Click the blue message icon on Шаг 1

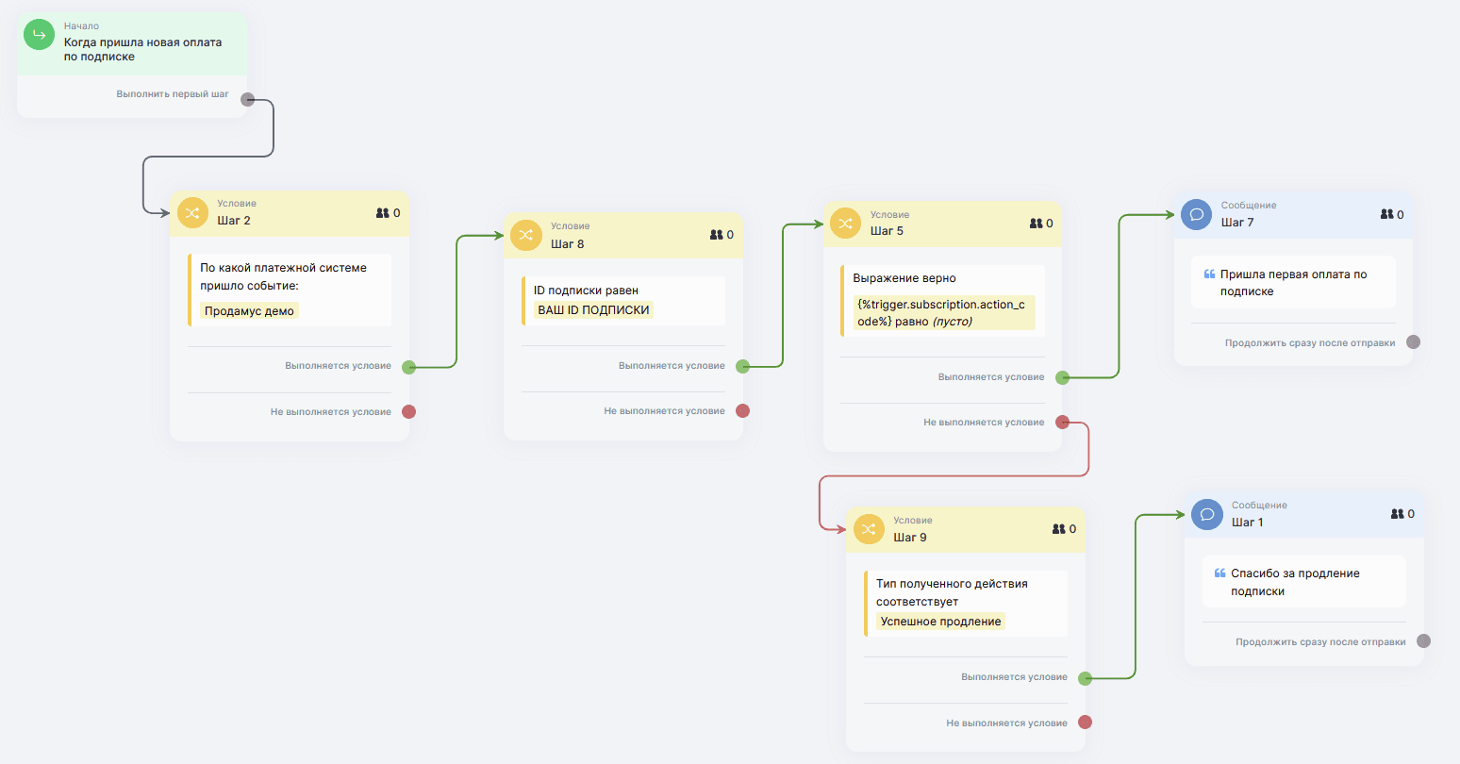pyautogui.click(x=1206, y=514)
